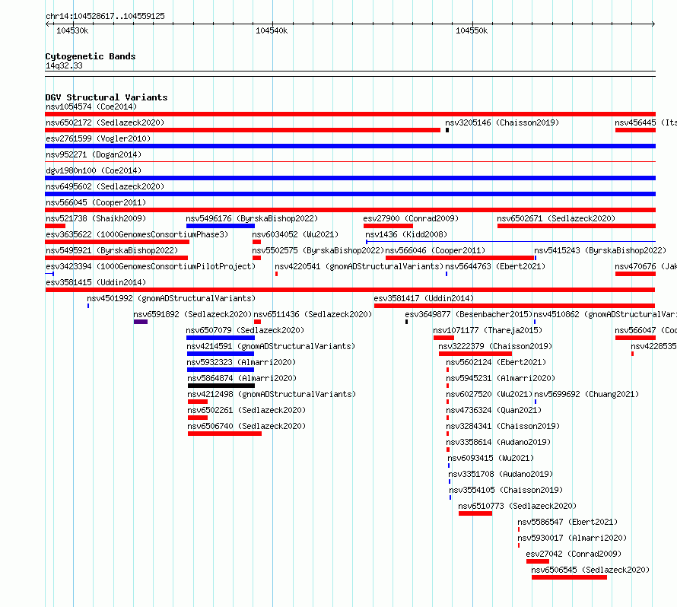Select nsv3351708 (Audano2019) label
Screen dimensions: 677x607
501,474
